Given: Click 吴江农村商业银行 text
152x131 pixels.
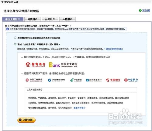Looking at the screenshot, I should pos(115,103).
